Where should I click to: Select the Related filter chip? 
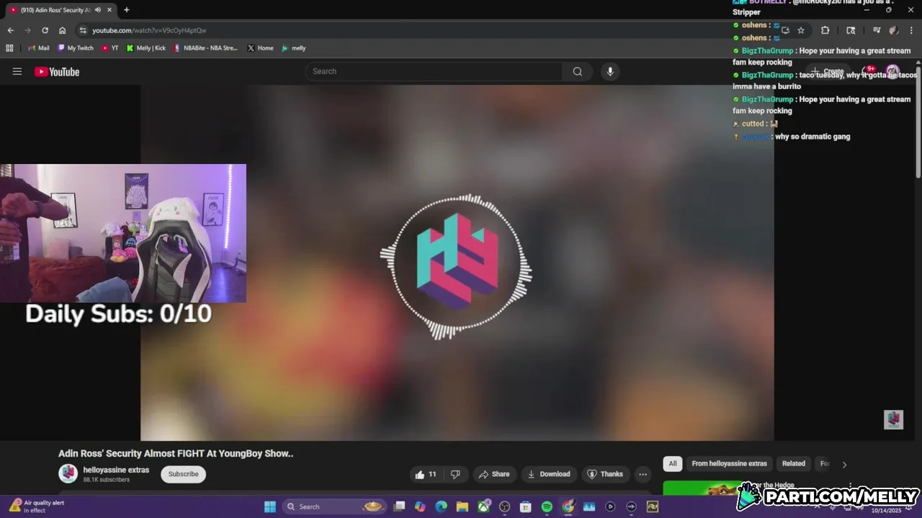(x=794, y=463)
